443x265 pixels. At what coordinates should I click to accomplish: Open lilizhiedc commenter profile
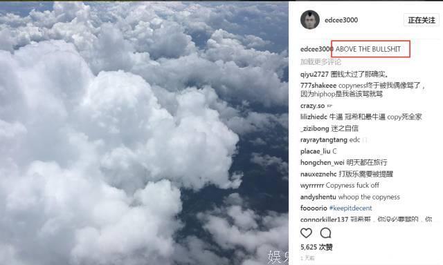tap(314, 117)
